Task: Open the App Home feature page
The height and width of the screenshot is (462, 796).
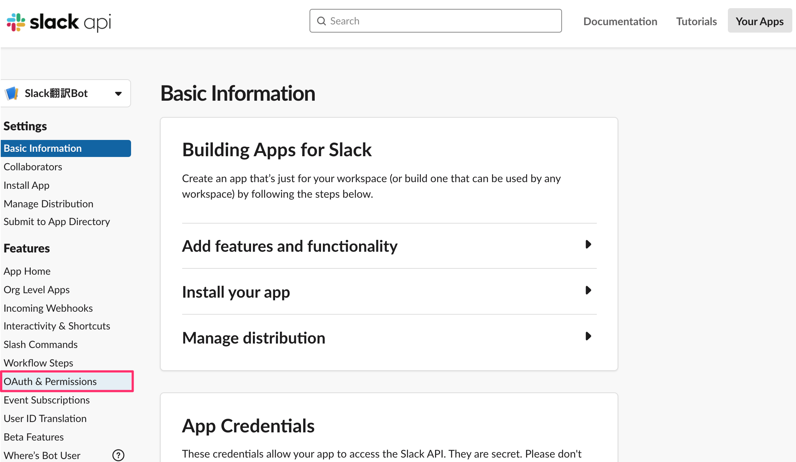Action: click(x=27, y=271)
